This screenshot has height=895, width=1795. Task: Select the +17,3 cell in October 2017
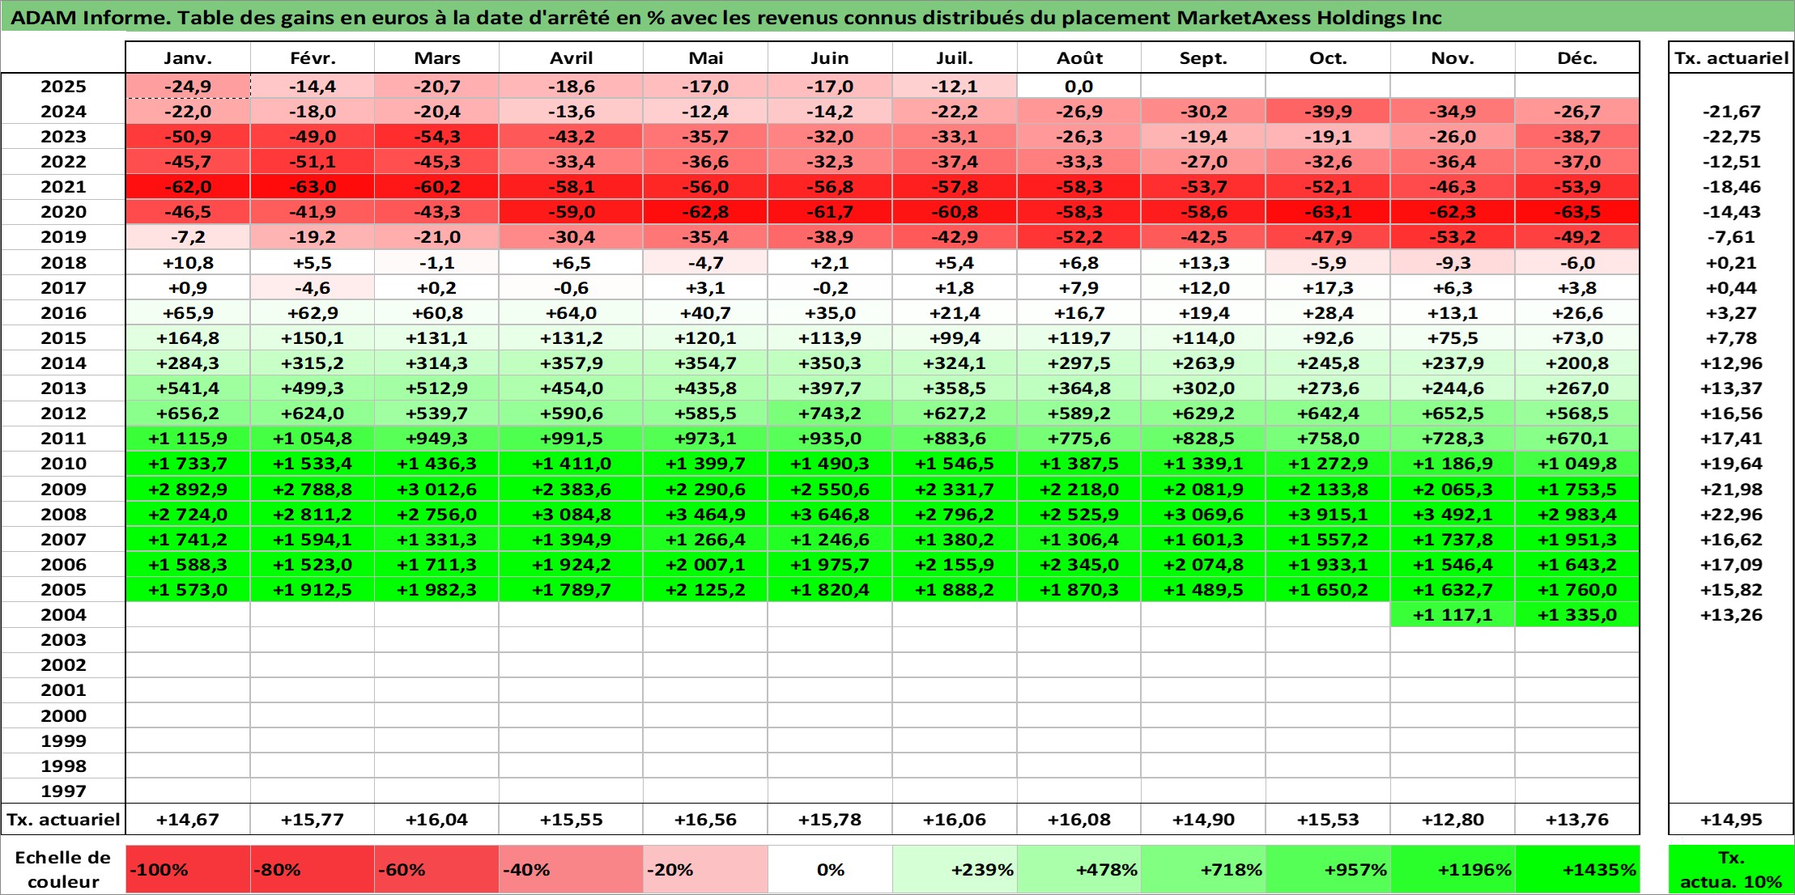coord(1328,287)
